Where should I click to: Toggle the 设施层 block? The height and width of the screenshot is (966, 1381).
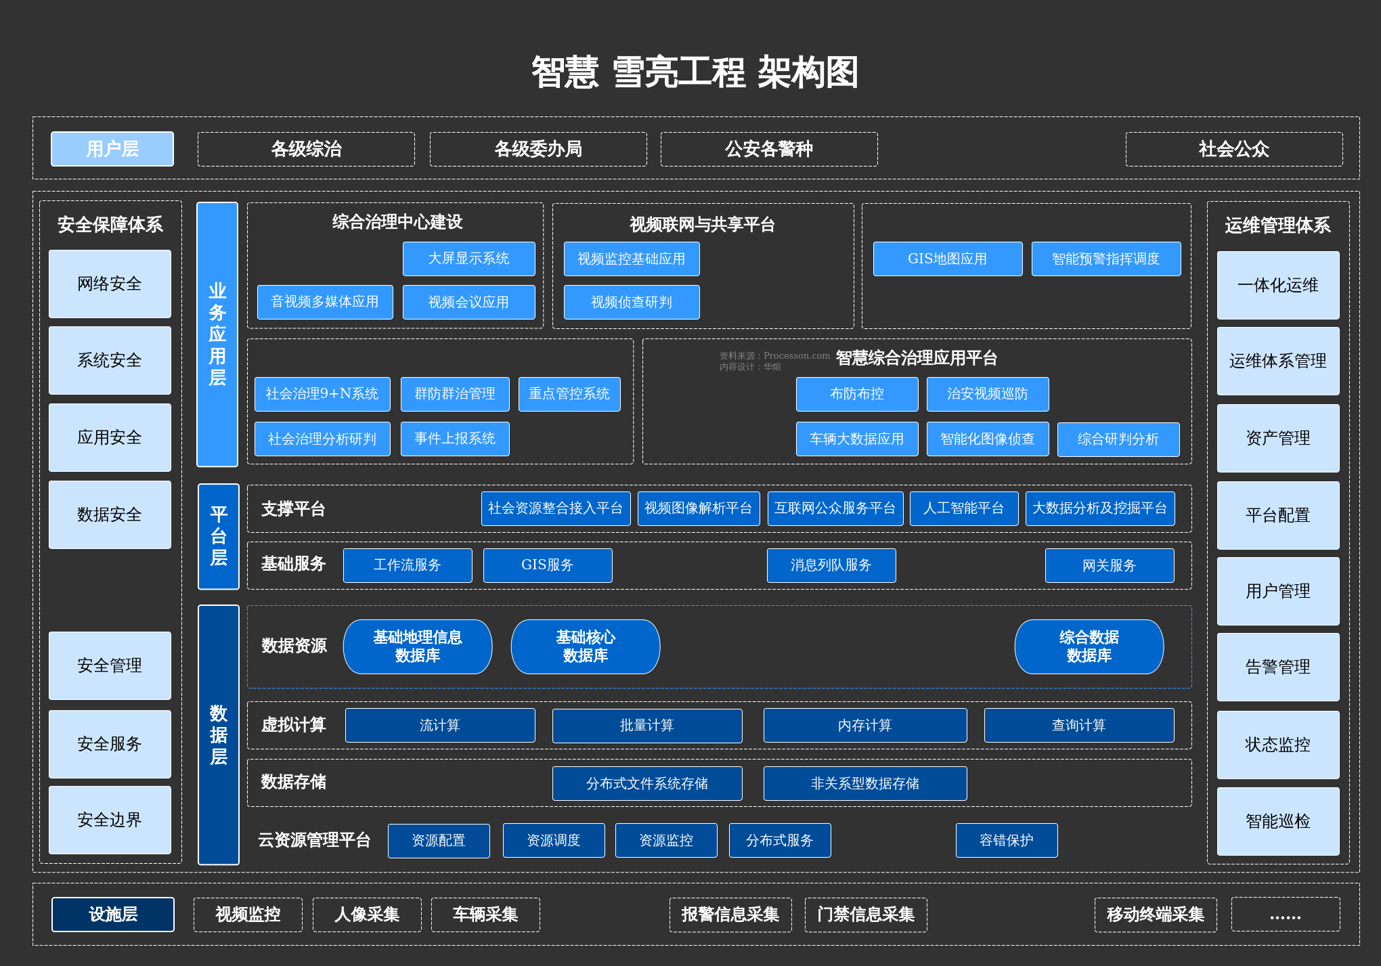click(112, 915)
